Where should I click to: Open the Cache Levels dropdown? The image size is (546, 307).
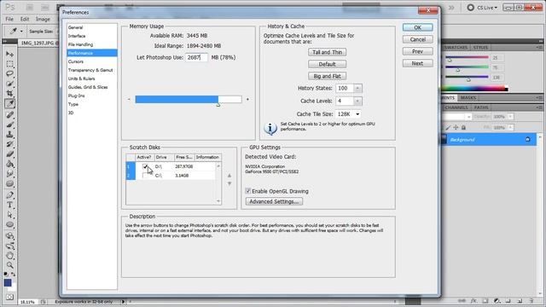[357, 101]
